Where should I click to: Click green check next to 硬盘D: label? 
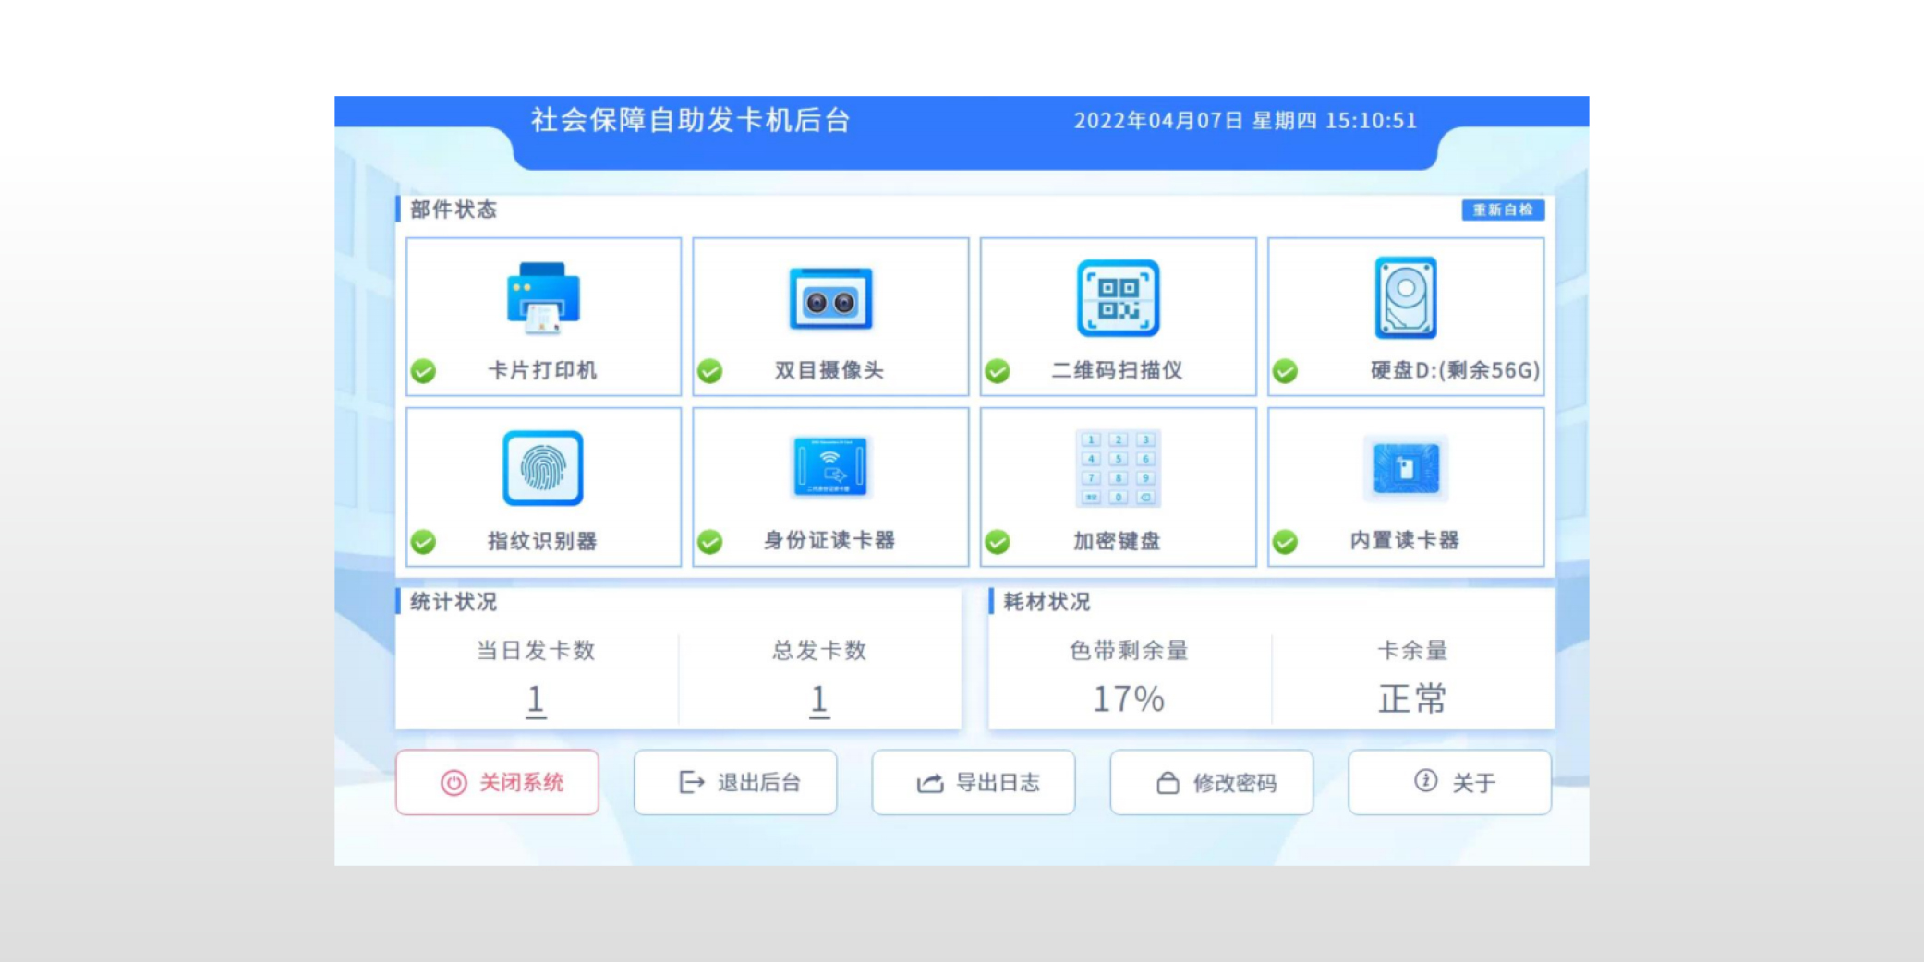click(1285, 371)
